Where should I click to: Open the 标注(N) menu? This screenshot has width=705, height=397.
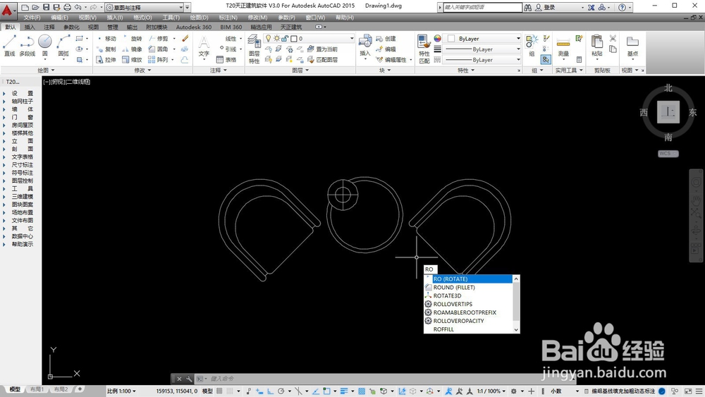pos(228,18)
